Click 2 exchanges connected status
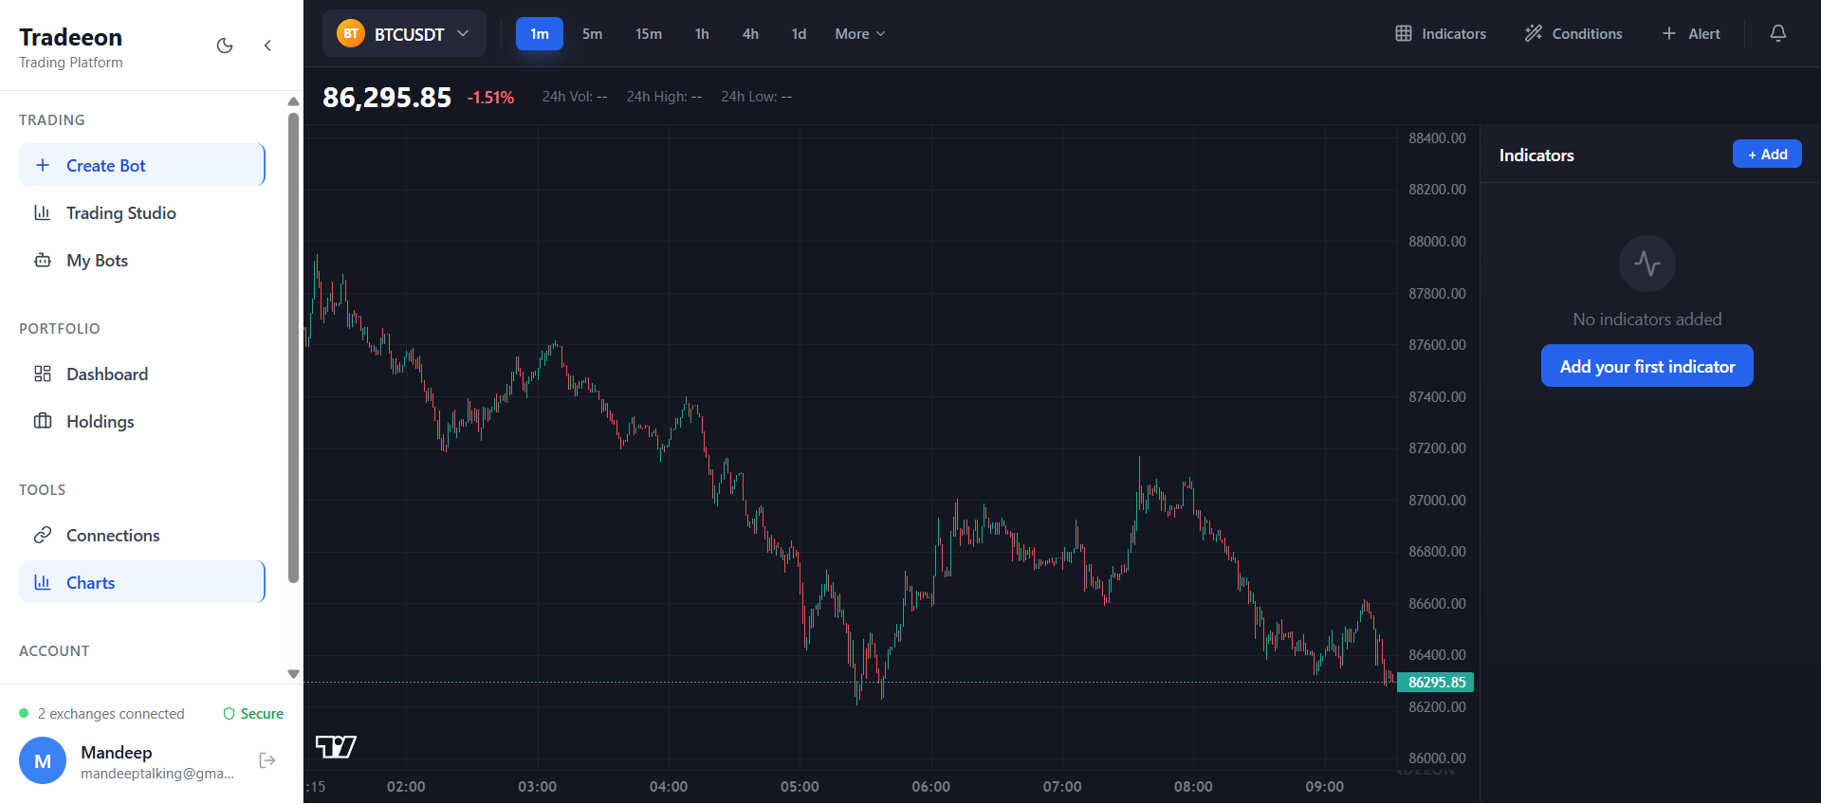1821x804 pixels. (x=102, y=714)
